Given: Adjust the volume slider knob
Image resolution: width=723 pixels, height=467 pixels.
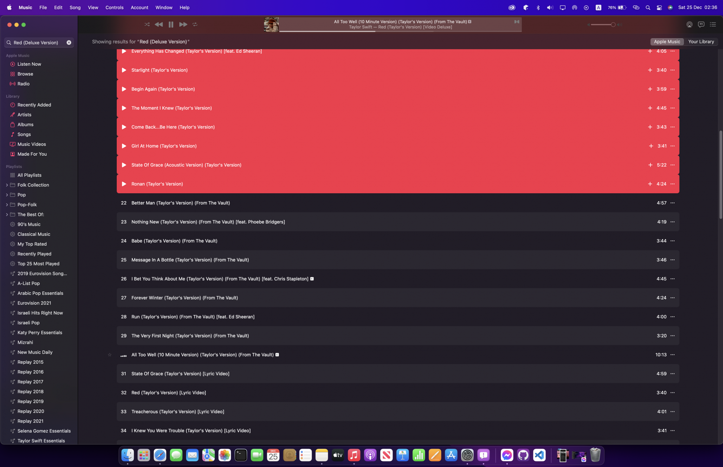Looking at the screenshot, I should 613,25.
